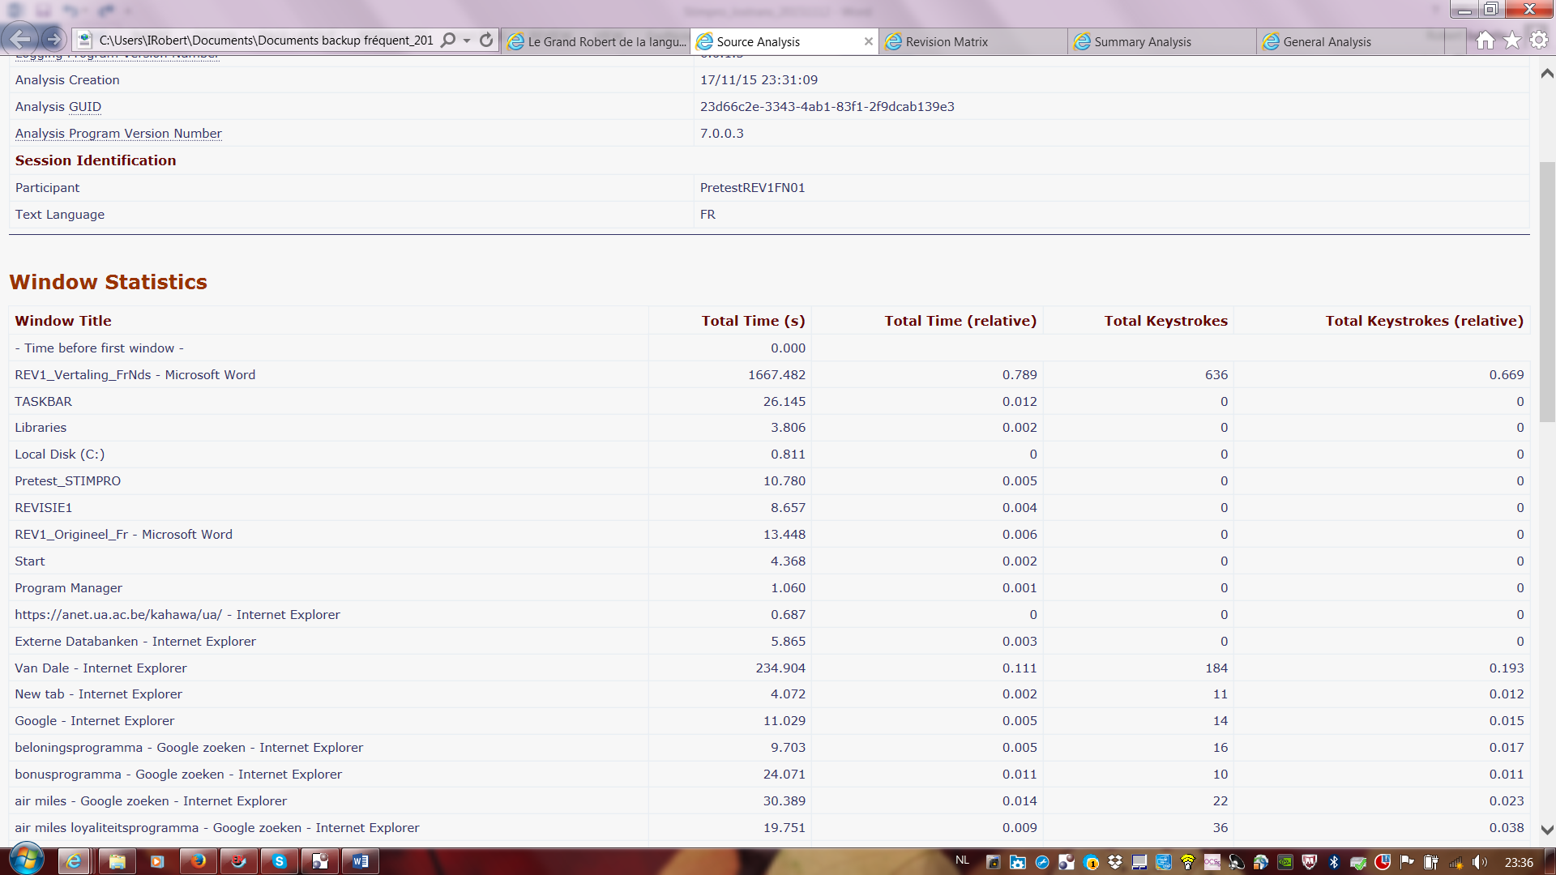1556x875 pixels.
Task: Close the Source Analysis tab
Action: pyautogui.click(x=868, y=41)
